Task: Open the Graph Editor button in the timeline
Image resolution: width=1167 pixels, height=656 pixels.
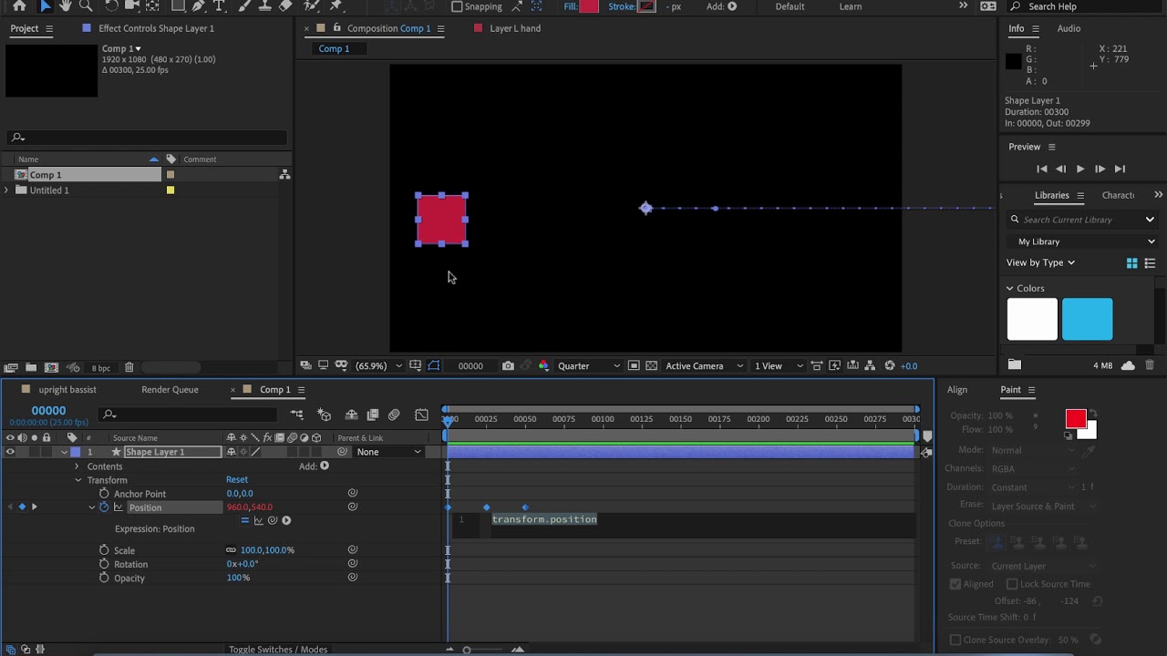Action: 421,415
